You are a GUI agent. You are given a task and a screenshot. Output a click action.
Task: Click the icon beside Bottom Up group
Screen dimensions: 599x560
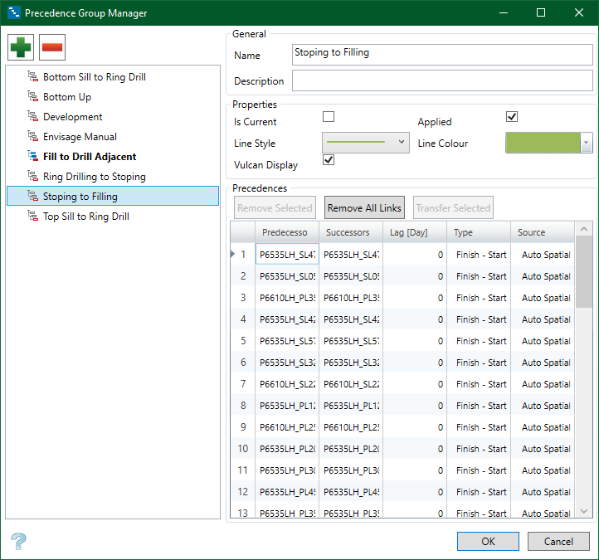(x=33, y=97)
